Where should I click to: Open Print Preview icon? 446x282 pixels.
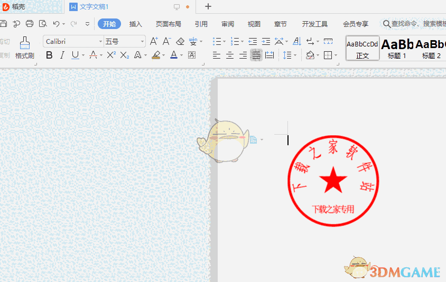43,24
